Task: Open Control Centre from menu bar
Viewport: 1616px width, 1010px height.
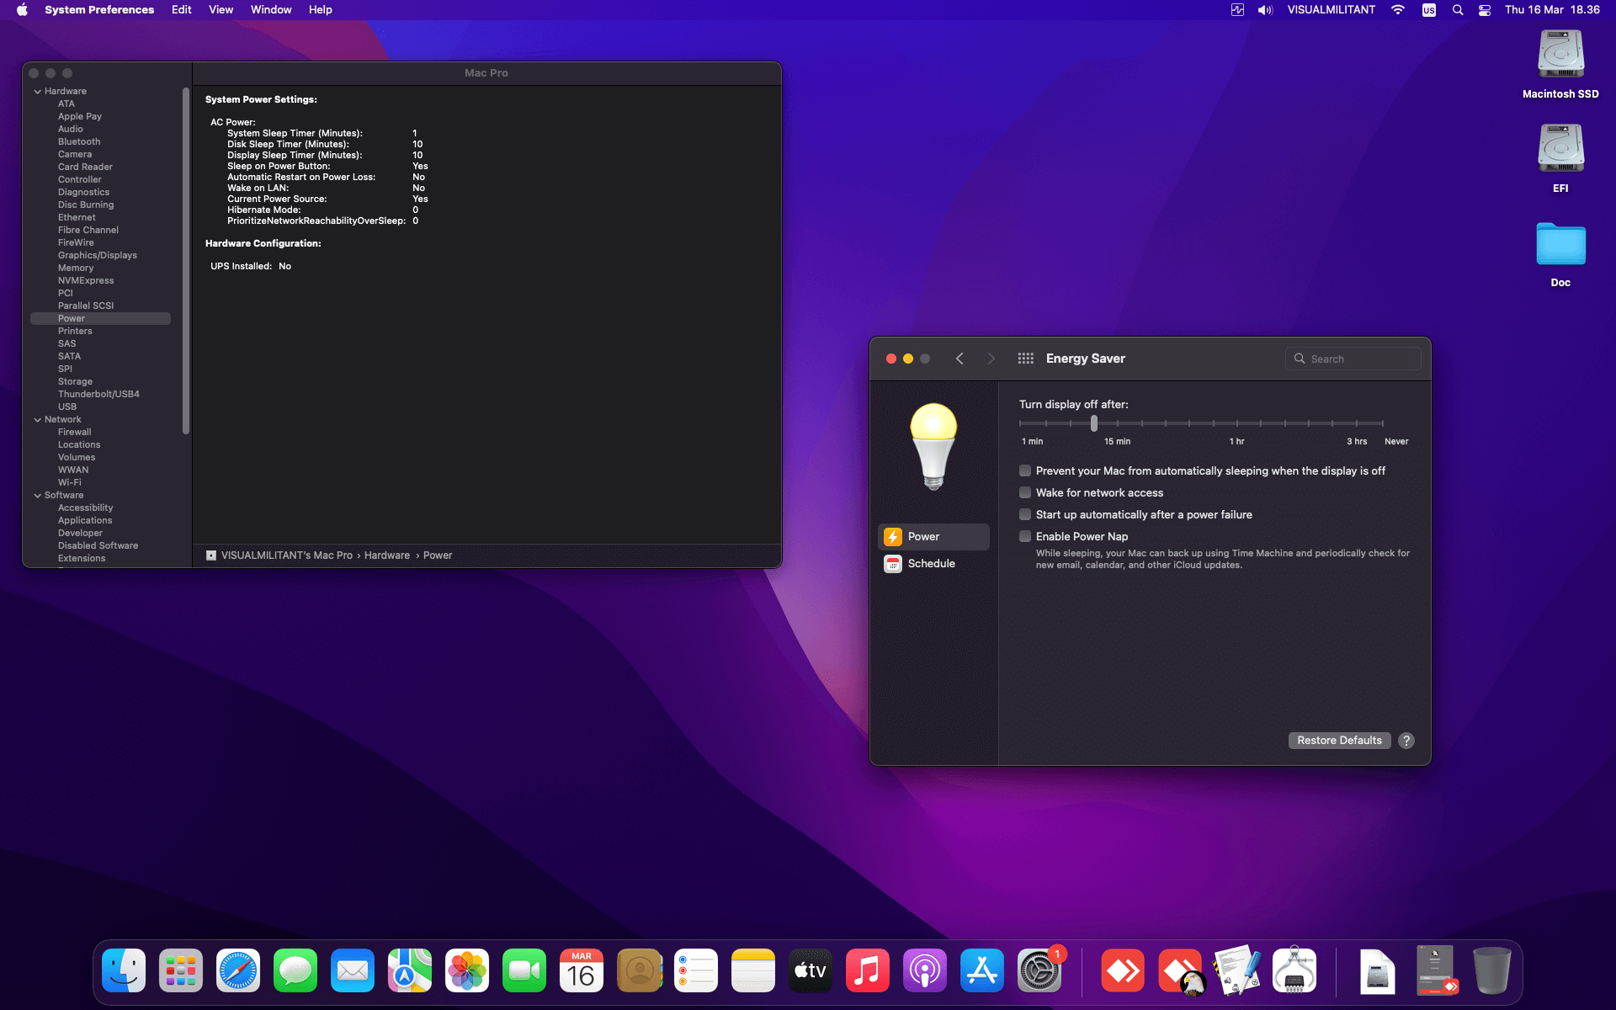Action: coord(1485,10)
